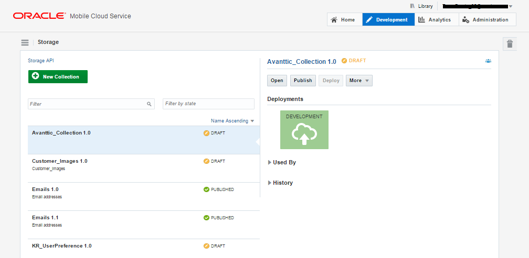Click the Filter by state field
Screen dimensions: 529x258
[x=208, y=104]
